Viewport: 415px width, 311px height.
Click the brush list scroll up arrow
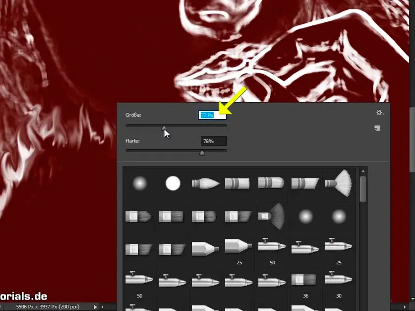click(363, 172)
